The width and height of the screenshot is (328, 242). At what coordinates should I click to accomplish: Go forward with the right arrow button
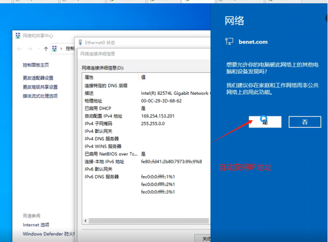pos(30,49)
